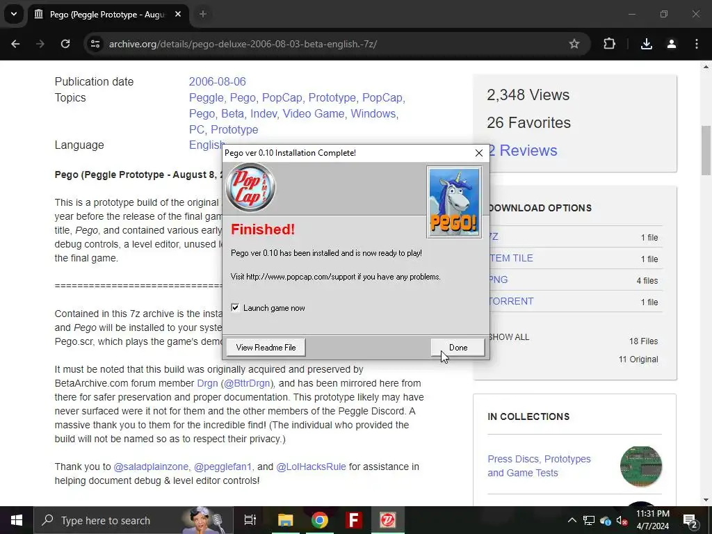Select the Pego Peggle Prototype tab
Image resolution: width=712 pixels, height=534 pixels.
(108, 15)
